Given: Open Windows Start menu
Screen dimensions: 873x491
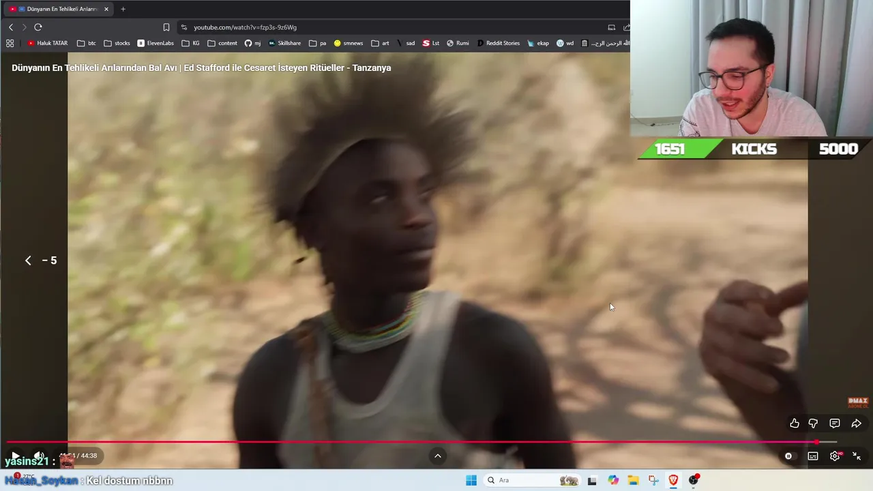Looking at the screenshot, I should [x=471, y=480].
